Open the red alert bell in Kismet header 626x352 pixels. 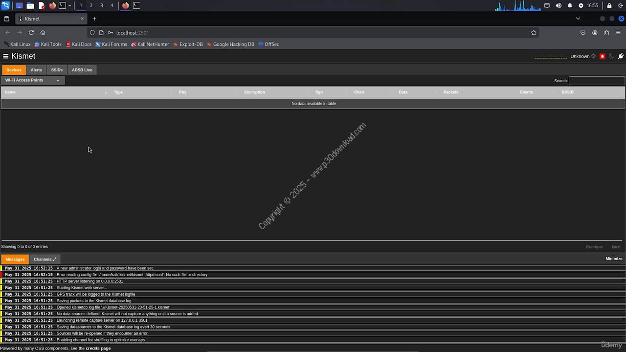point(602,56)
